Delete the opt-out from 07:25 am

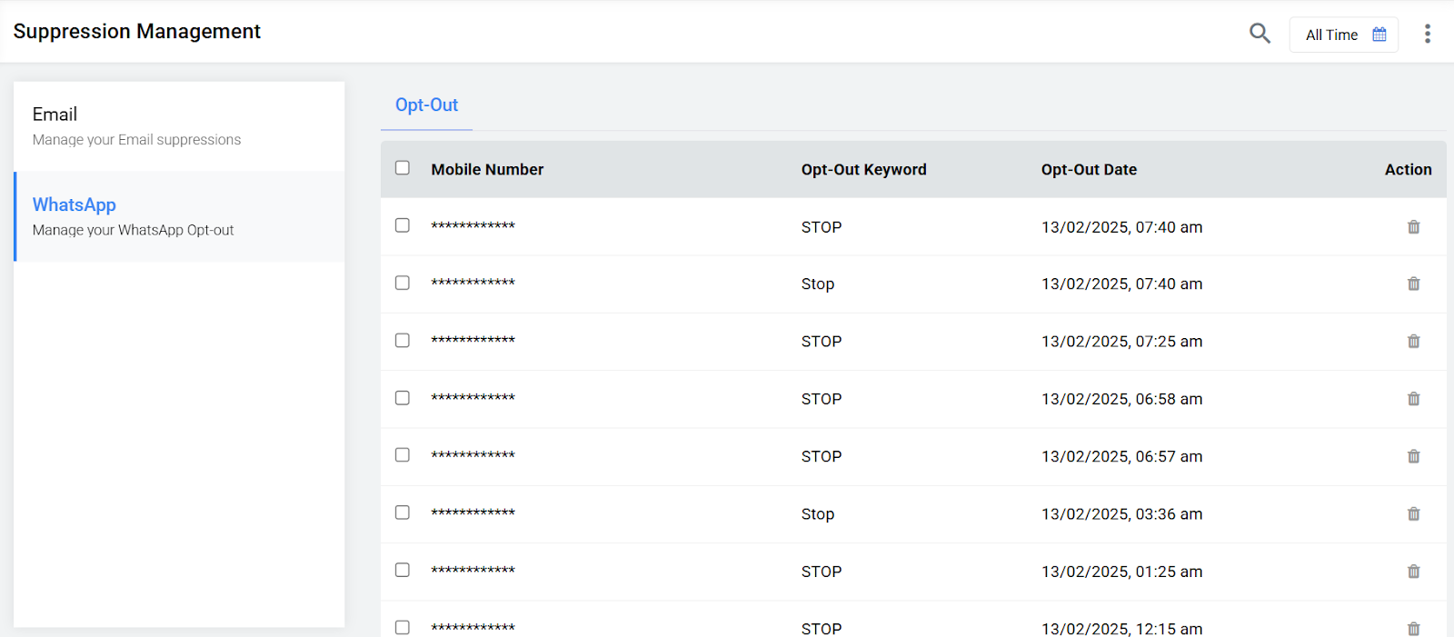1414,342
